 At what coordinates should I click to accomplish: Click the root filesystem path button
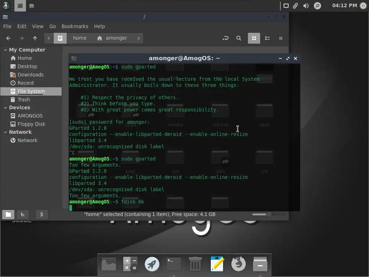coord(60,38)
